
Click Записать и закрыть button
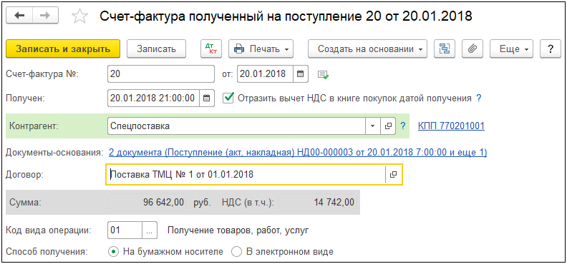point(63,49)
